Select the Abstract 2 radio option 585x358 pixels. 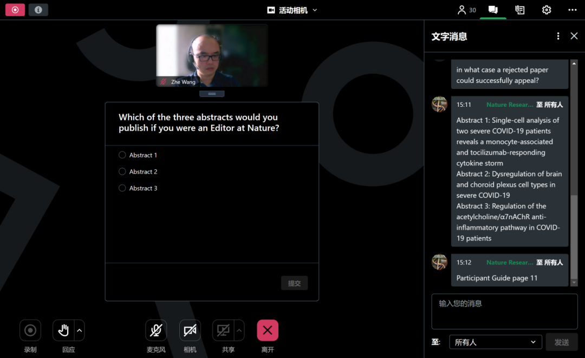122,171
